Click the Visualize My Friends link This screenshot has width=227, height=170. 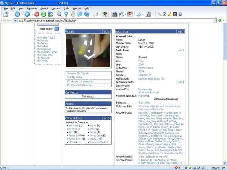coord(78,73)
